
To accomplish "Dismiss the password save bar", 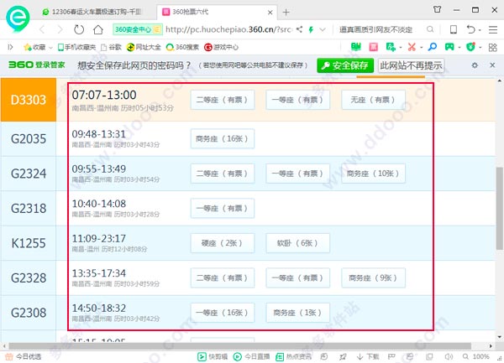I will 492,65.
